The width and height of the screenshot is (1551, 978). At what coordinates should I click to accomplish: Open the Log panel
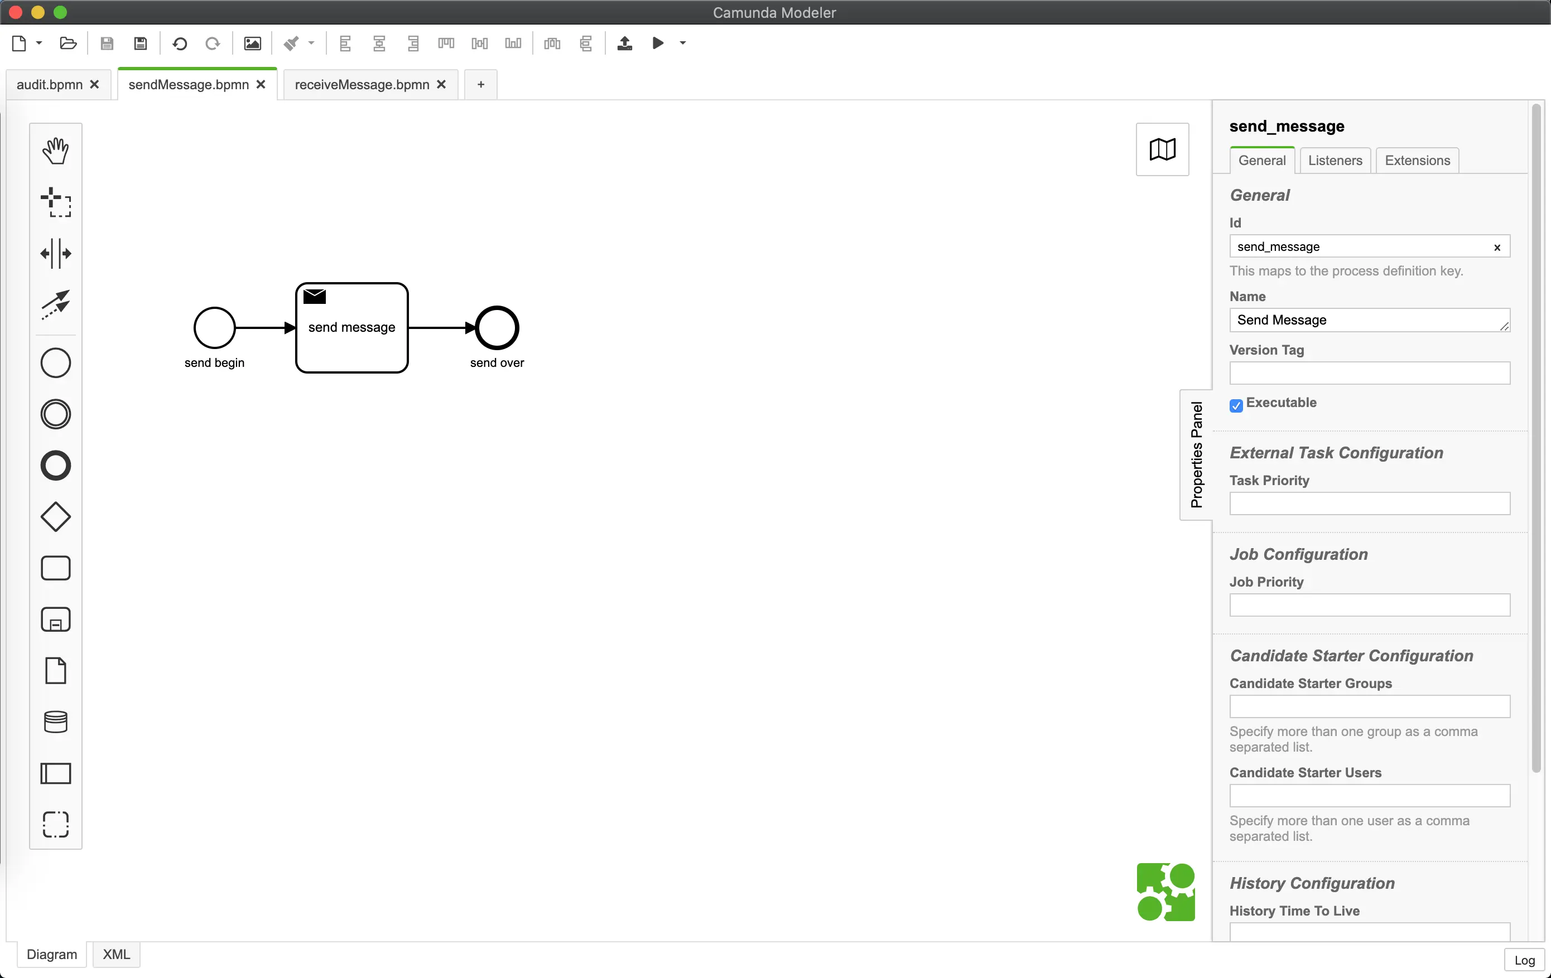click(1524, 960)
